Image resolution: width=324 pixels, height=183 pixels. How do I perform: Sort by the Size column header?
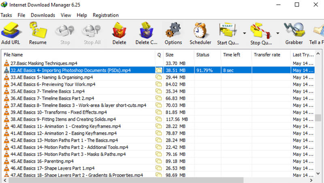click(x=179, y=55)
